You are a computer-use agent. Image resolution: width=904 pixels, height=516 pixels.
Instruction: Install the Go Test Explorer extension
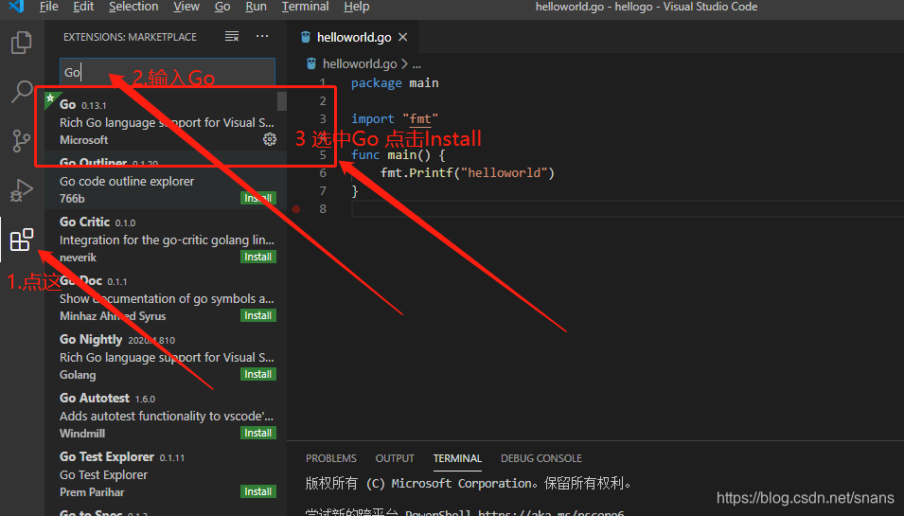click(x=257, y=491)
